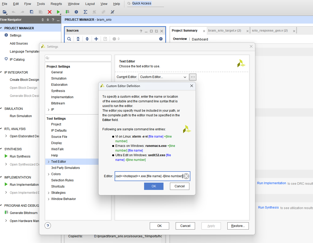Viewport: 313px width, 243px height.
Task: Expand the IP node in Project Settings
Action: (48, 110)
